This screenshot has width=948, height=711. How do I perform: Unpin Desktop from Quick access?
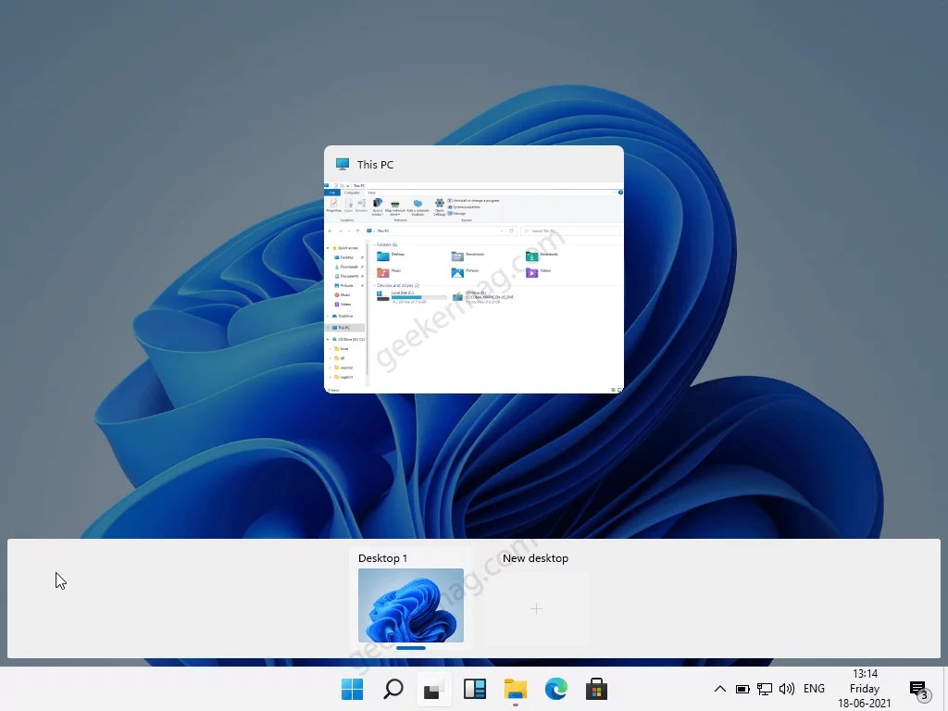point(361,257)
